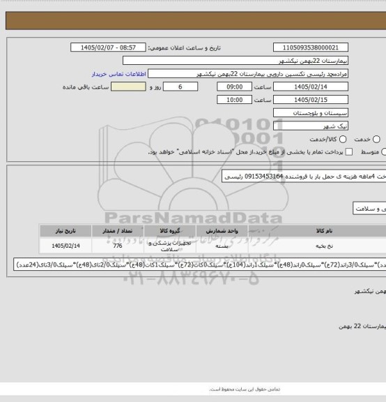Select the خدمت radio button
Viewport: 386px width, 402px height.
[376, 139]
